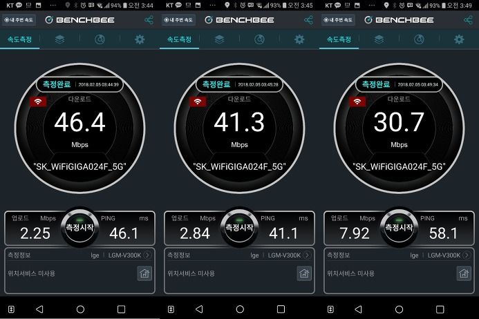Select timestamp 2018.02.05 03:45:28
The width and height of the screenshot is (479, 319).
tap(258, 84)
